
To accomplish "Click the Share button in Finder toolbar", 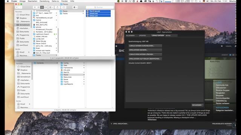I will pos(58,7).
